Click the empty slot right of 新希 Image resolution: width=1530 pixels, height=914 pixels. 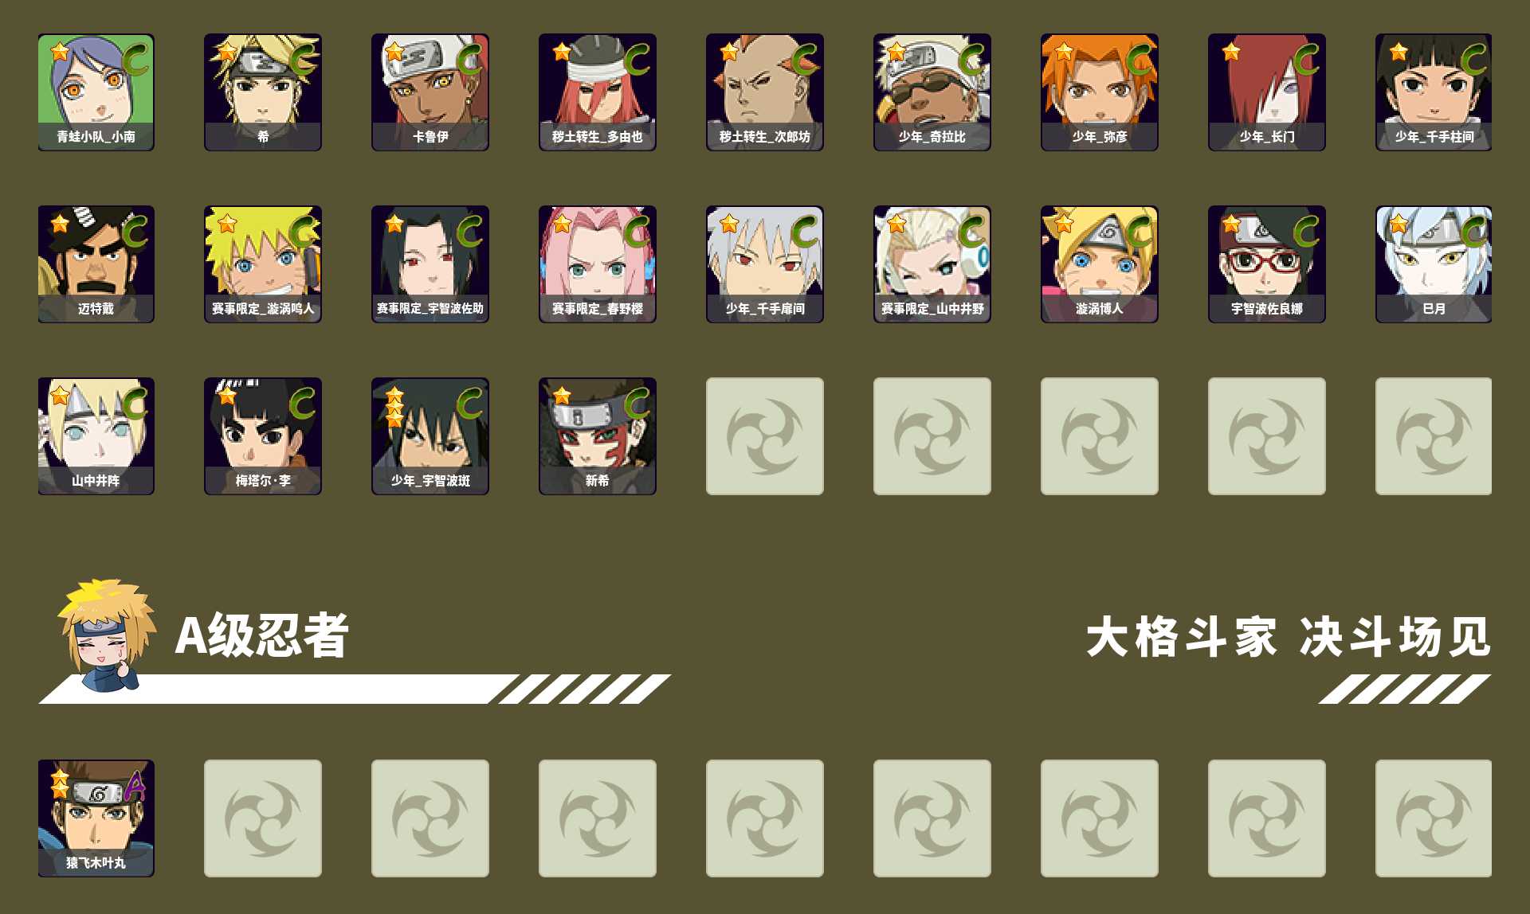(x=765, y=436)
